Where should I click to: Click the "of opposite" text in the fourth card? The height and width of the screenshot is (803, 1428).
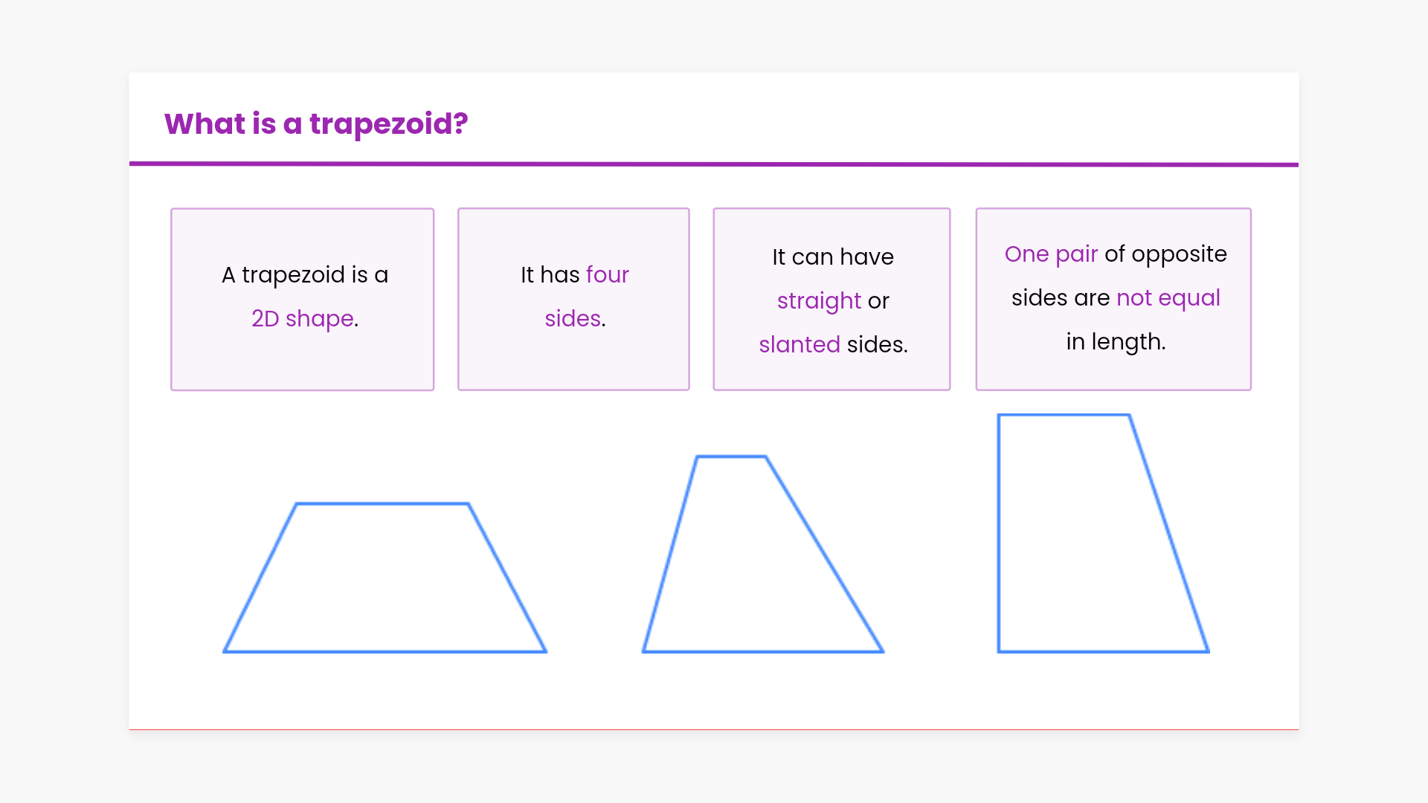click(1165, 254)
